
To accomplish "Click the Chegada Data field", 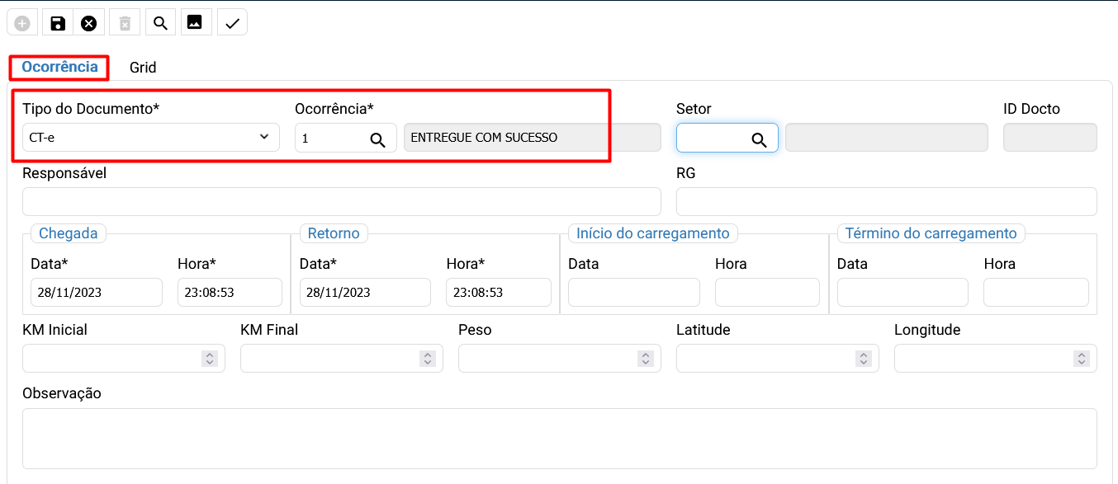I will pos(97,293).
